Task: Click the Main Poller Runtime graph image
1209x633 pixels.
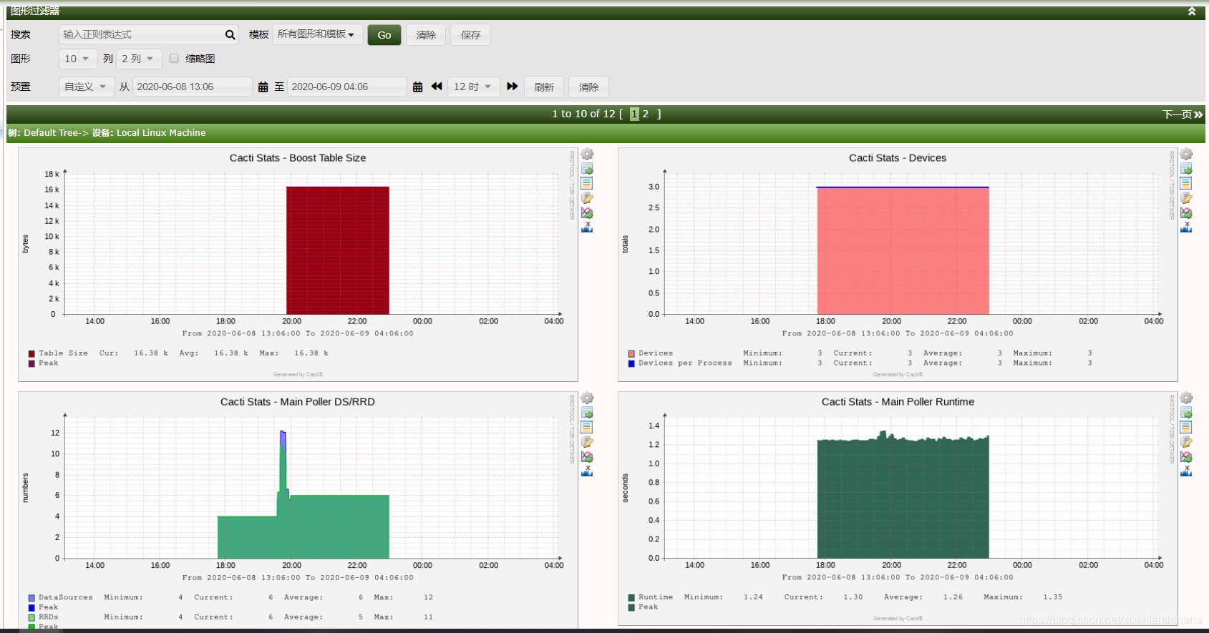Action: click(x=898, y=510)
